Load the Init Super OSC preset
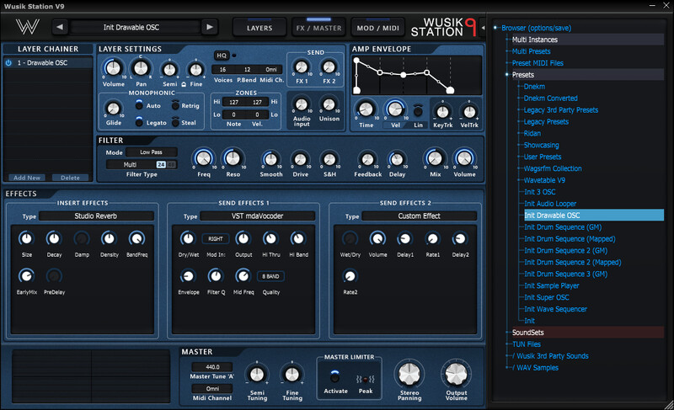 tap(546, 297)
